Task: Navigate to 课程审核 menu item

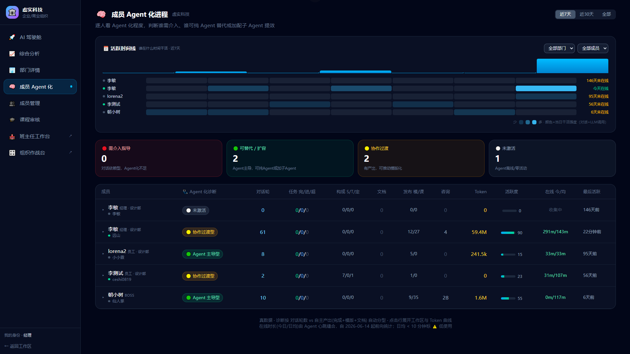Action: click(x=40, y=119)
